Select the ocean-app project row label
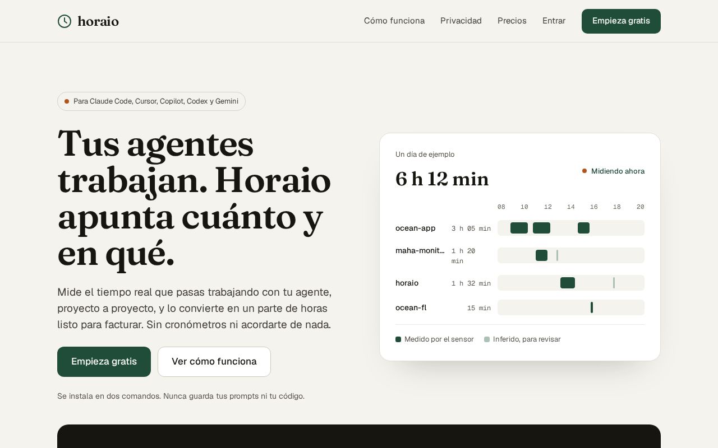The image size is (718, 448). pos(416,228)
